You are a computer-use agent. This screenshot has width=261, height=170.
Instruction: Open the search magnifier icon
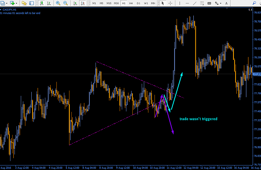tap(254, 3)
